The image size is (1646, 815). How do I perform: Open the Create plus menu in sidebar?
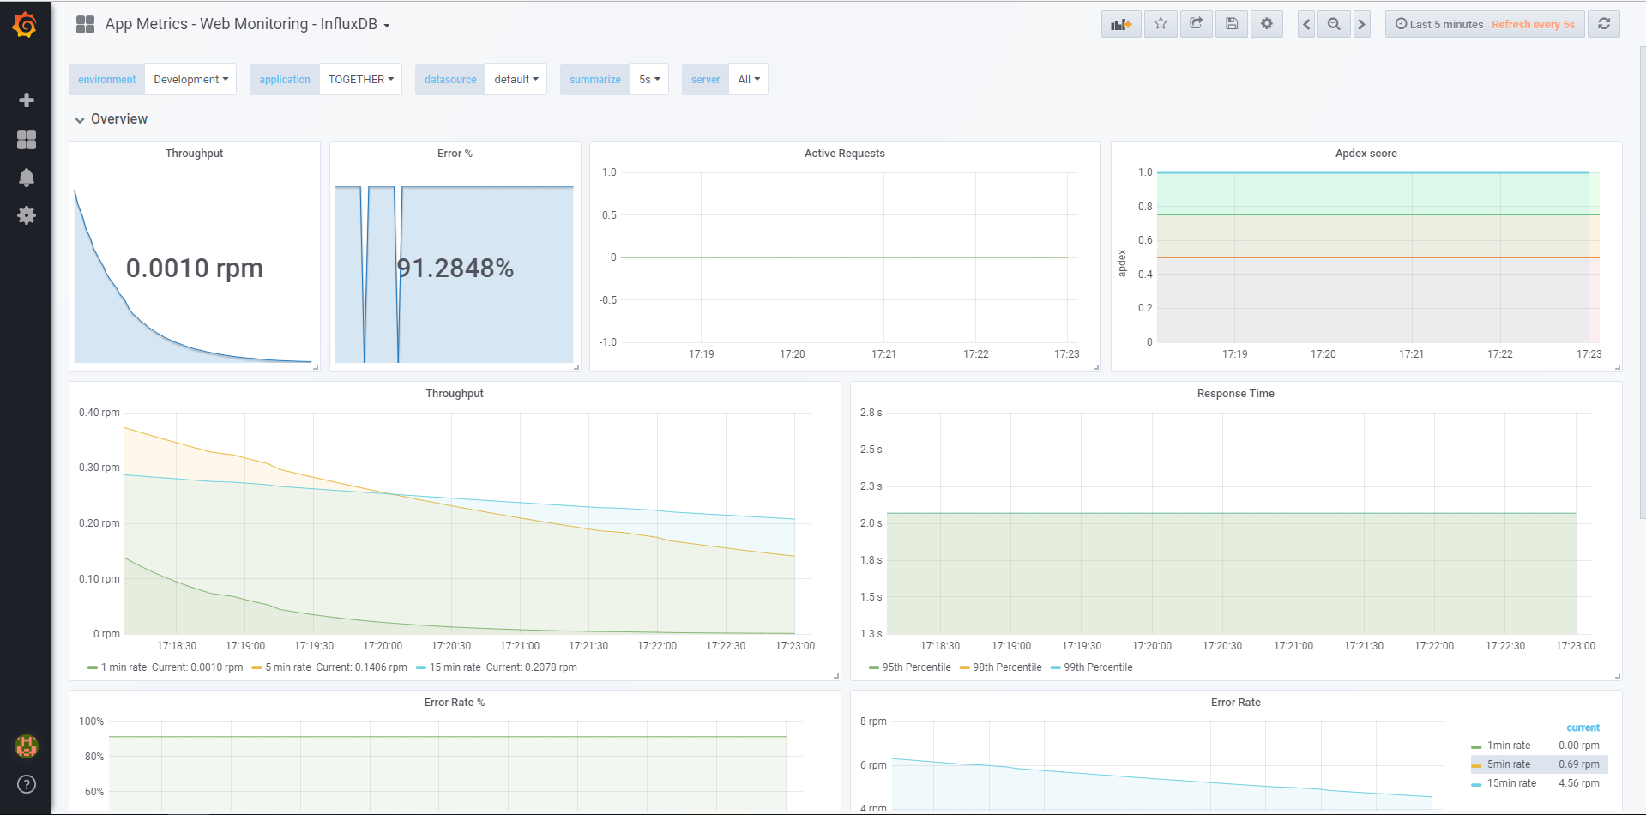[27, 100]
